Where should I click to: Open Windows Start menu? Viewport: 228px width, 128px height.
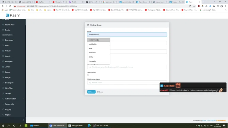[x=3, y=126]
